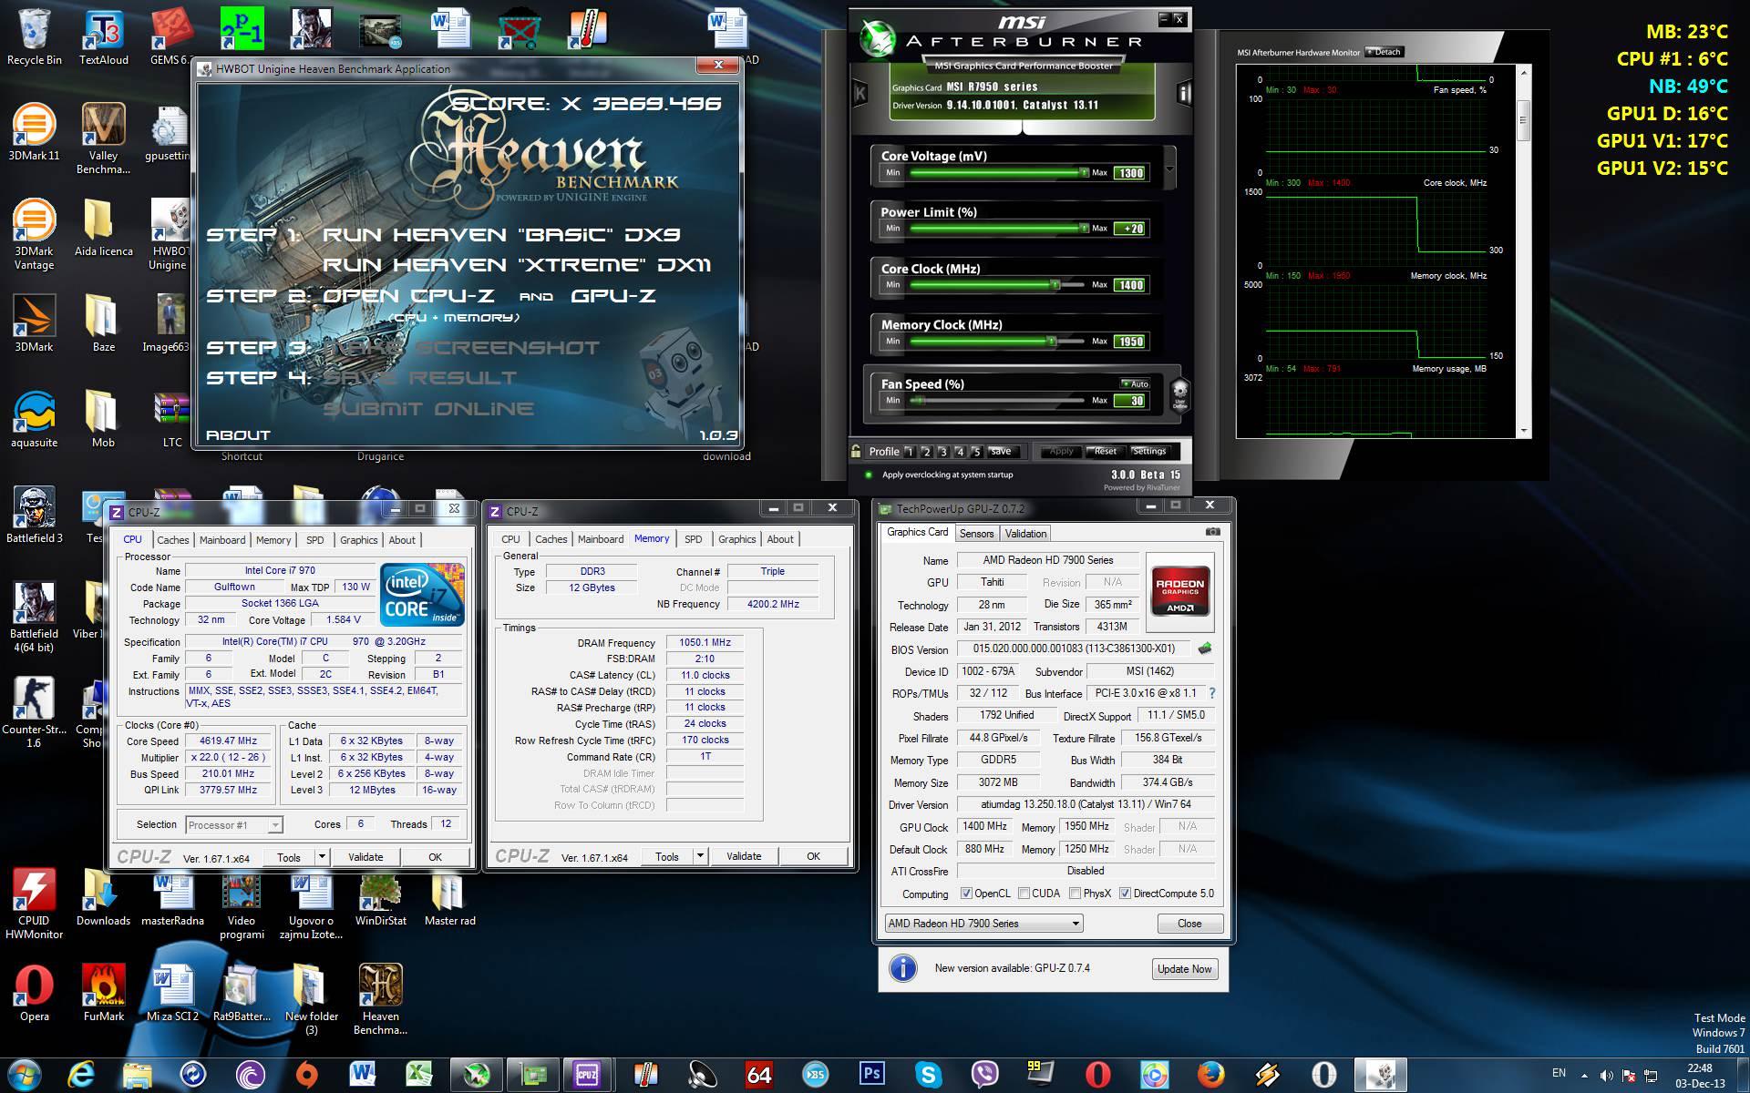Click the Afterburner Settings button
This screenshot has width=1750, height=1093.
click(1148, 451)
